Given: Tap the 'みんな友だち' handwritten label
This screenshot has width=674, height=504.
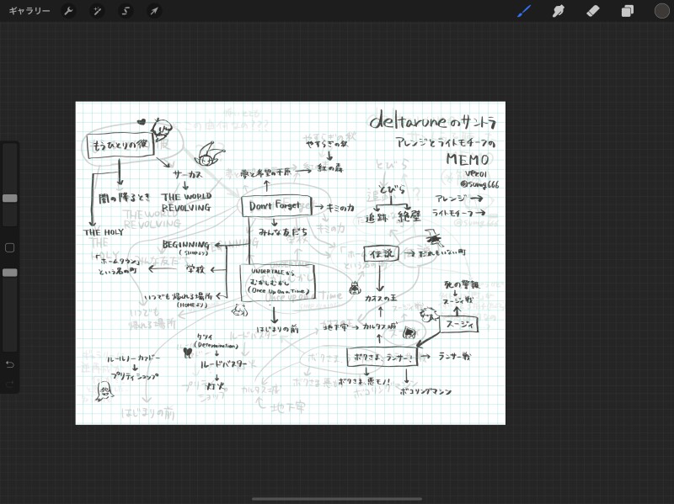Looking at the screenshot, I should (283, 232).
